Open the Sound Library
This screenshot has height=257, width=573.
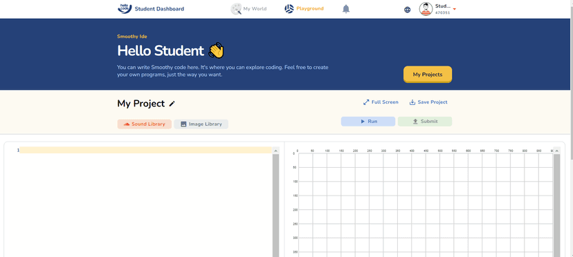pyautogui.click(x=145, y=124)
